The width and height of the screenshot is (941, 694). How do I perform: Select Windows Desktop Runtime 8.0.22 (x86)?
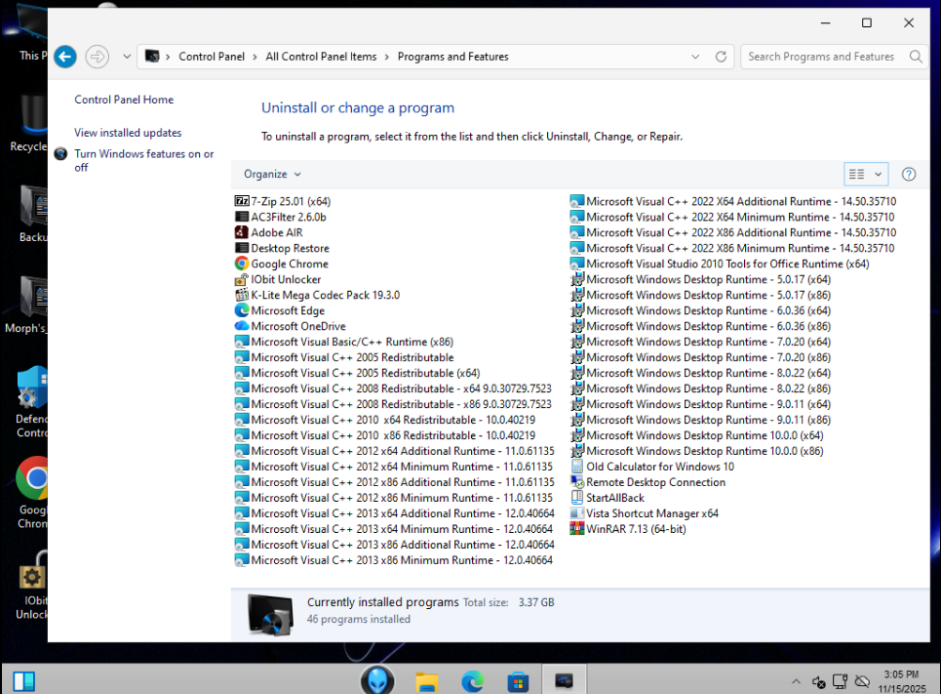click(700, 389)
